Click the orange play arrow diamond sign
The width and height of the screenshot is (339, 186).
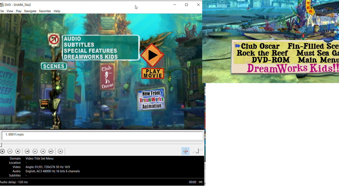tap(152, 55)
